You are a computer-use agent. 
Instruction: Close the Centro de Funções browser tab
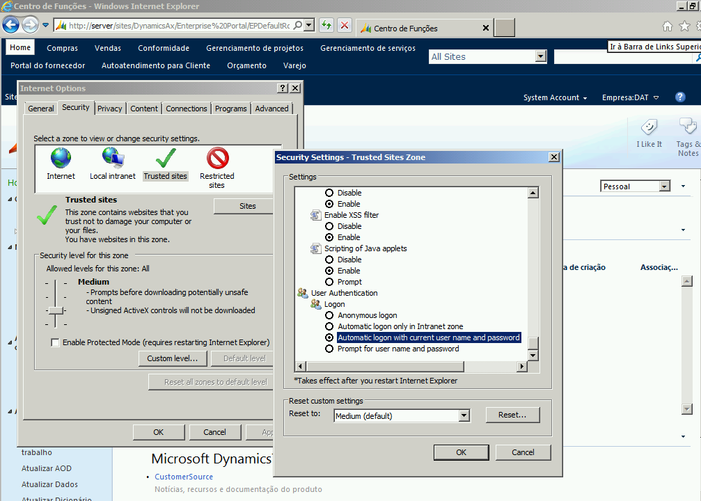(x=485, y=28)
